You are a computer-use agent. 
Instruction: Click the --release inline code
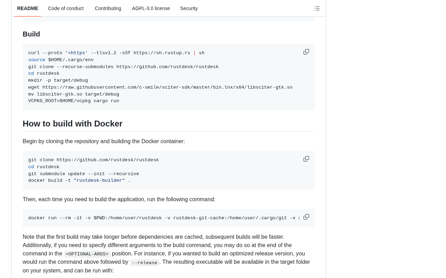click(x=145, y=263)
